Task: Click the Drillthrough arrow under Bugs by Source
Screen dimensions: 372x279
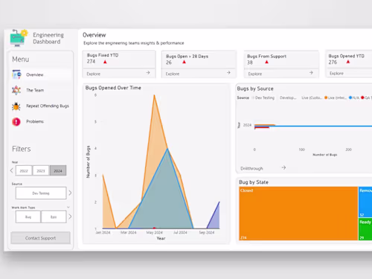Action: (283, 167)
